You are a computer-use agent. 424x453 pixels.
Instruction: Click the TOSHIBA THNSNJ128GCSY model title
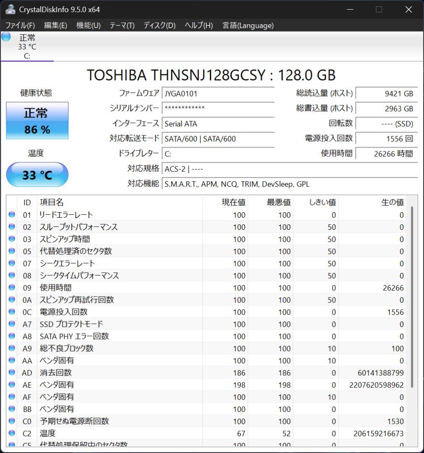(211, 75)
